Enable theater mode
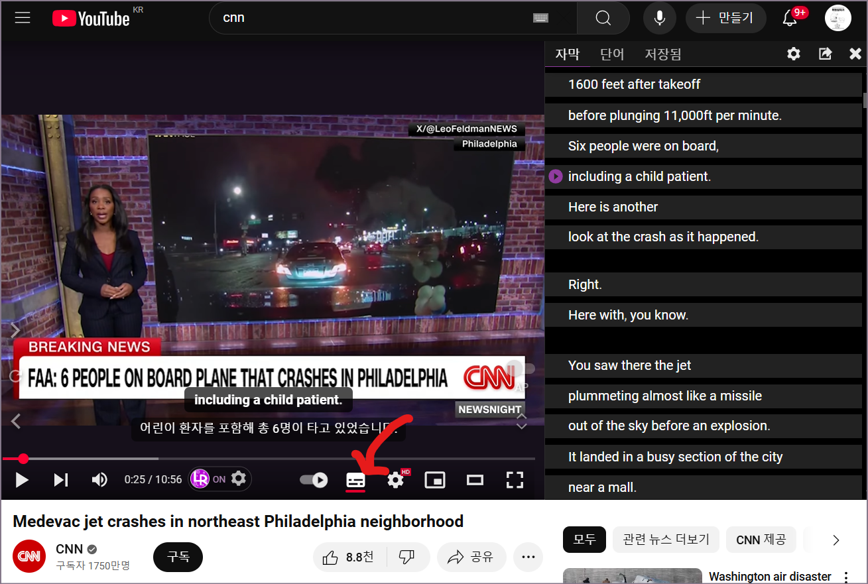 click(475, 480)
